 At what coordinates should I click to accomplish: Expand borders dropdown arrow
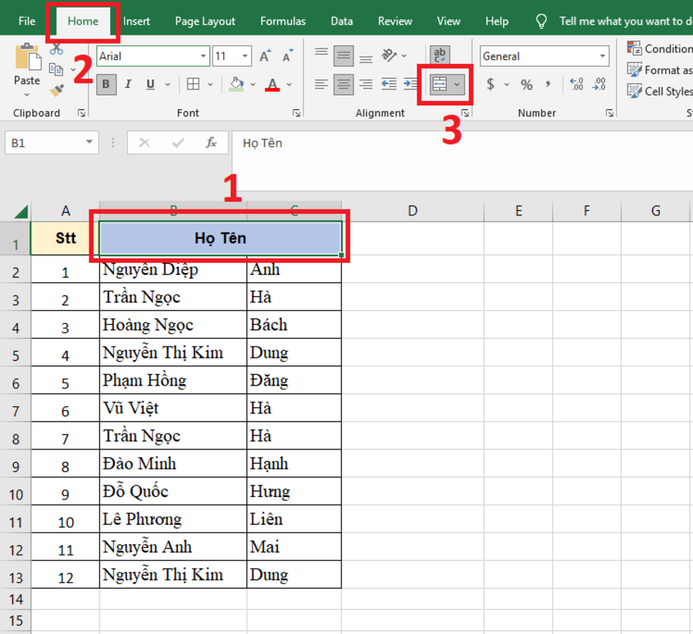point(210,85)
